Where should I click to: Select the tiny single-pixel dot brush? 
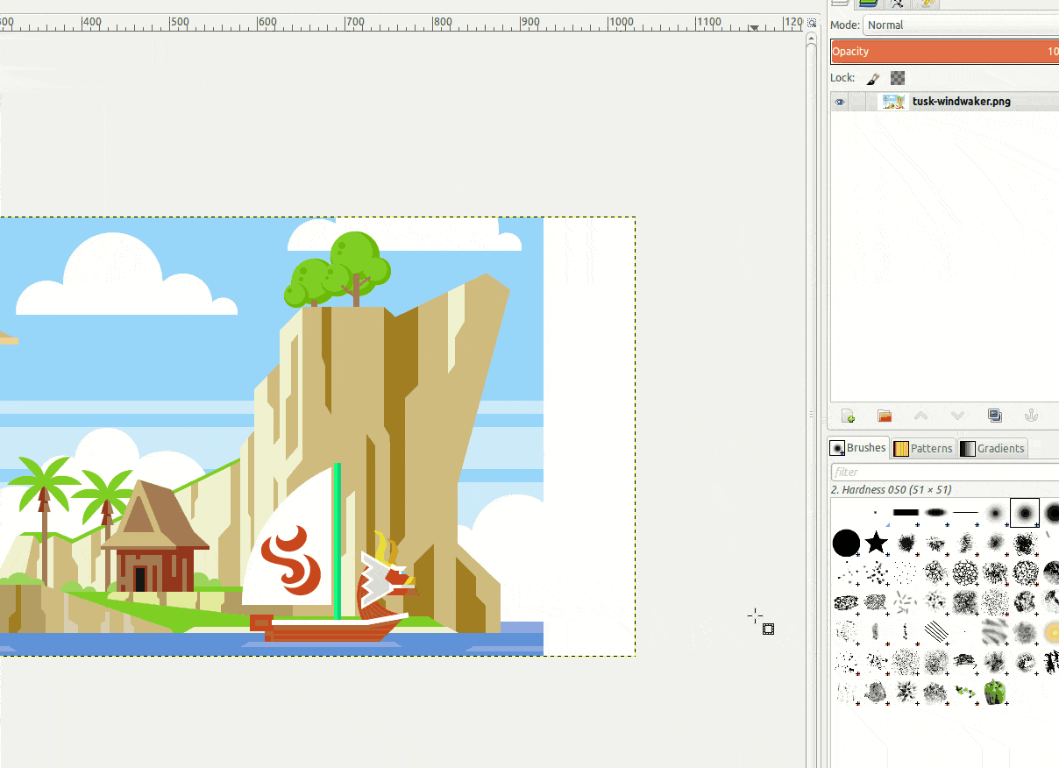[x=876, y=513]
